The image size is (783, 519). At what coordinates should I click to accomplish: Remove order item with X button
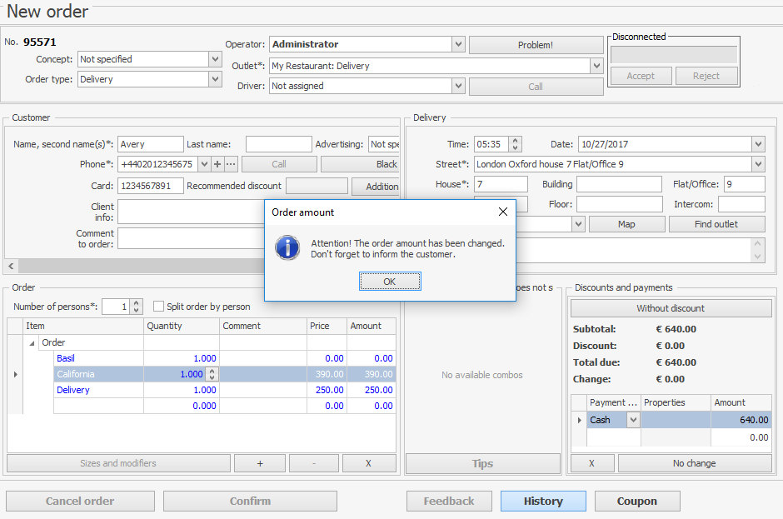click(369, 463)
